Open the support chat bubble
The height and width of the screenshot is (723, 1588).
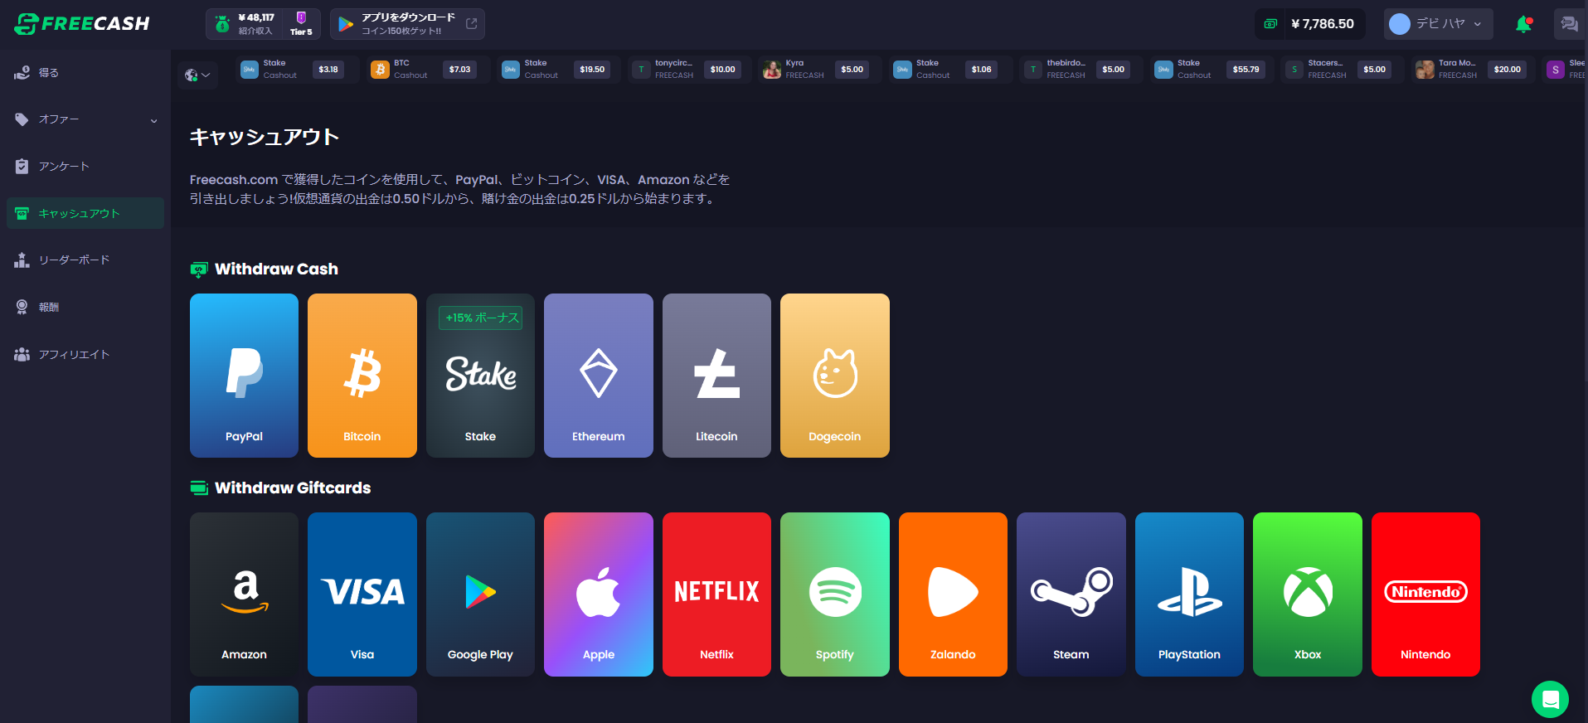[x=1550, y=700]
